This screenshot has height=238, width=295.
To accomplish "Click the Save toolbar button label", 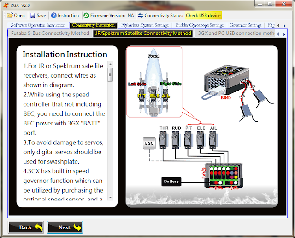I will coord(41,15).
